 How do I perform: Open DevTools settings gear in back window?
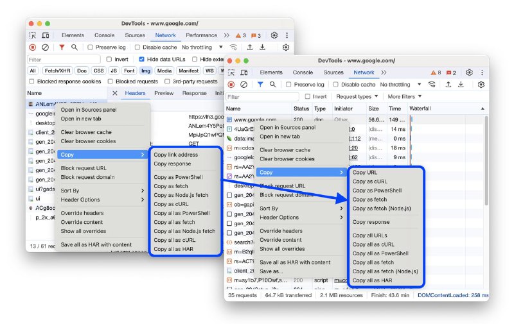click(274, 35)
